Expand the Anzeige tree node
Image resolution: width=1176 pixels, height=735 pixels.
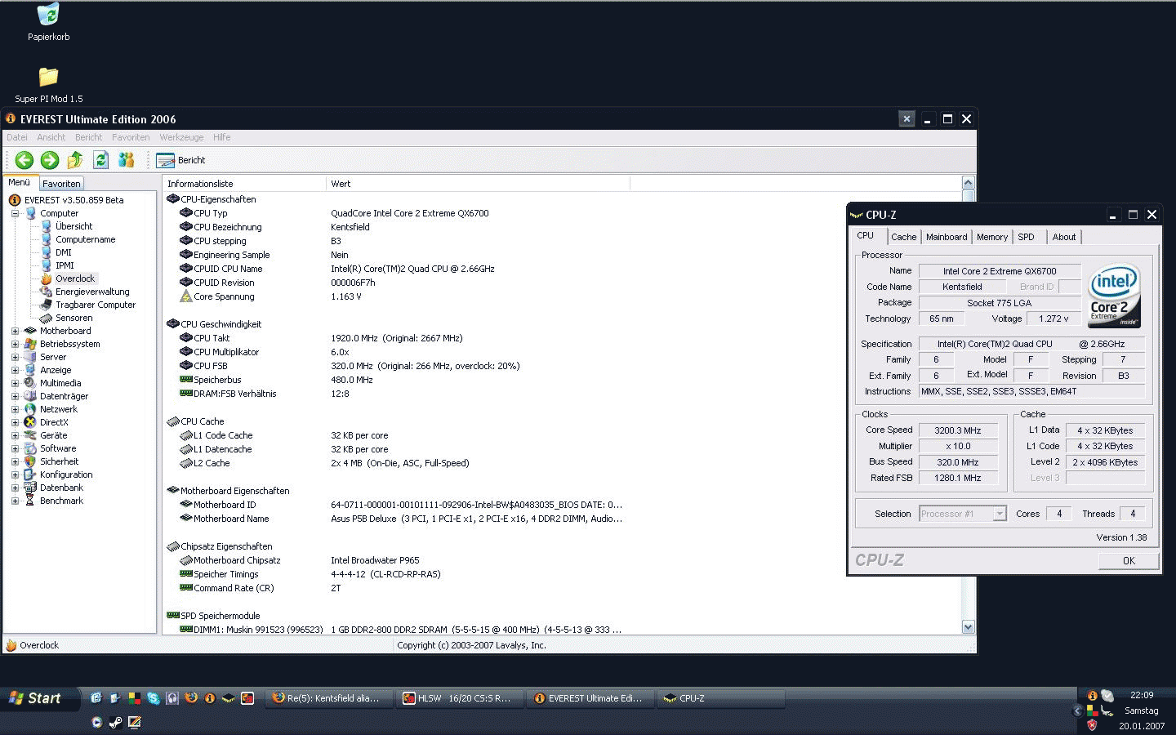coord(15,370)
